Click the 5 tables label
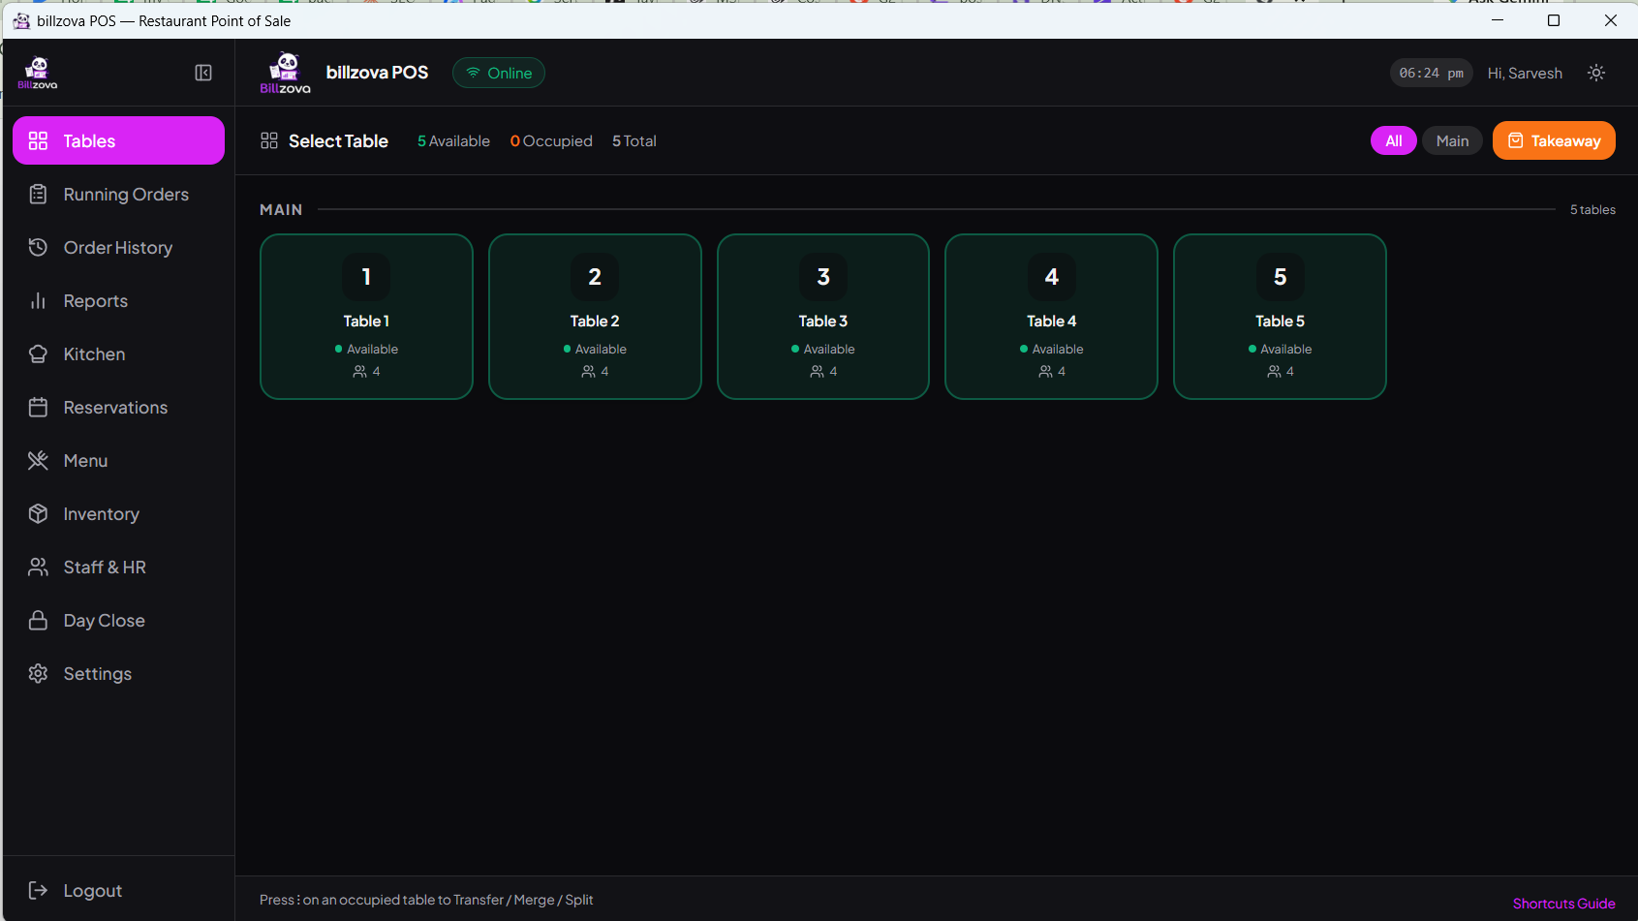 tap(1592, 209)
